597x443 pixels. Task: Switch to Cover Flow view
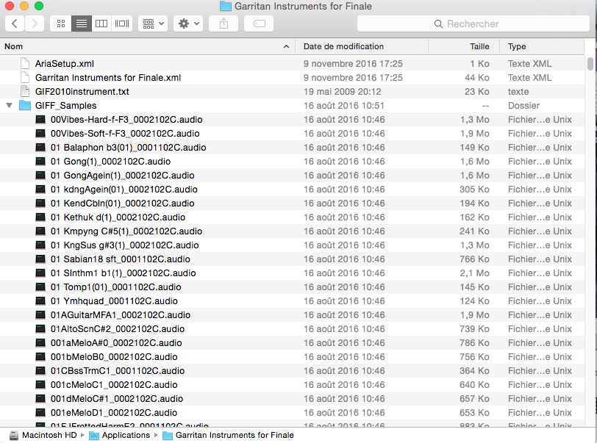[x=122, y=24]
